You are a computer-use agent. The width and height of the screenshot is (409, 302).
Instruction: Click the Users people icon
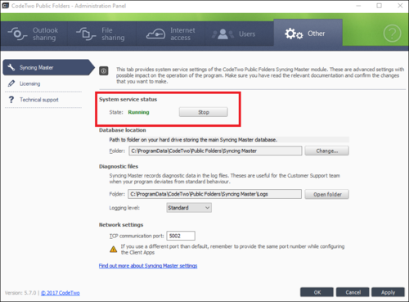[222, 34]
